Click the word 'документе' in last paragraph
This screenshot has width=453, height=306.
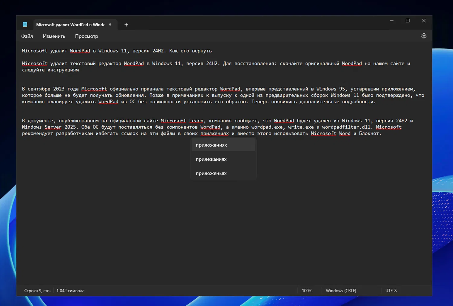coord(40,121)
